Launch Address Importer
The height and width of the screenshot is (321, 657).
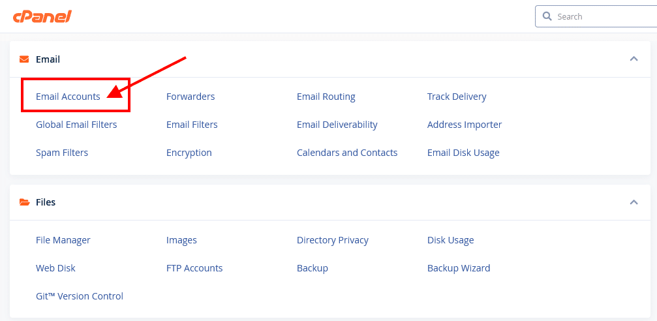pyautogui.click(x=465, y=125)
